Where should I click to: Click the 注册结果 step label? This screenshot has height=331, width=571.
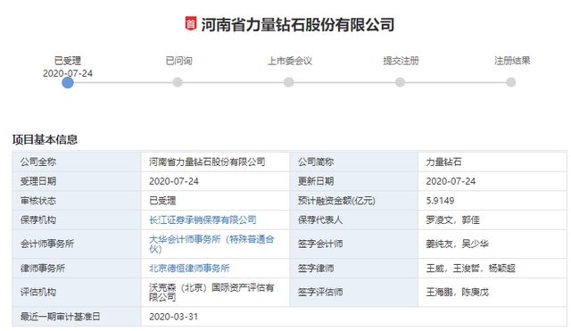pos(512,61)
